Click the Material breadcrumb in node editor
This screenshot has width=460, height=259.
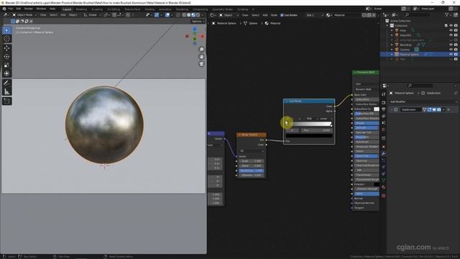click(x=273, y=23)
